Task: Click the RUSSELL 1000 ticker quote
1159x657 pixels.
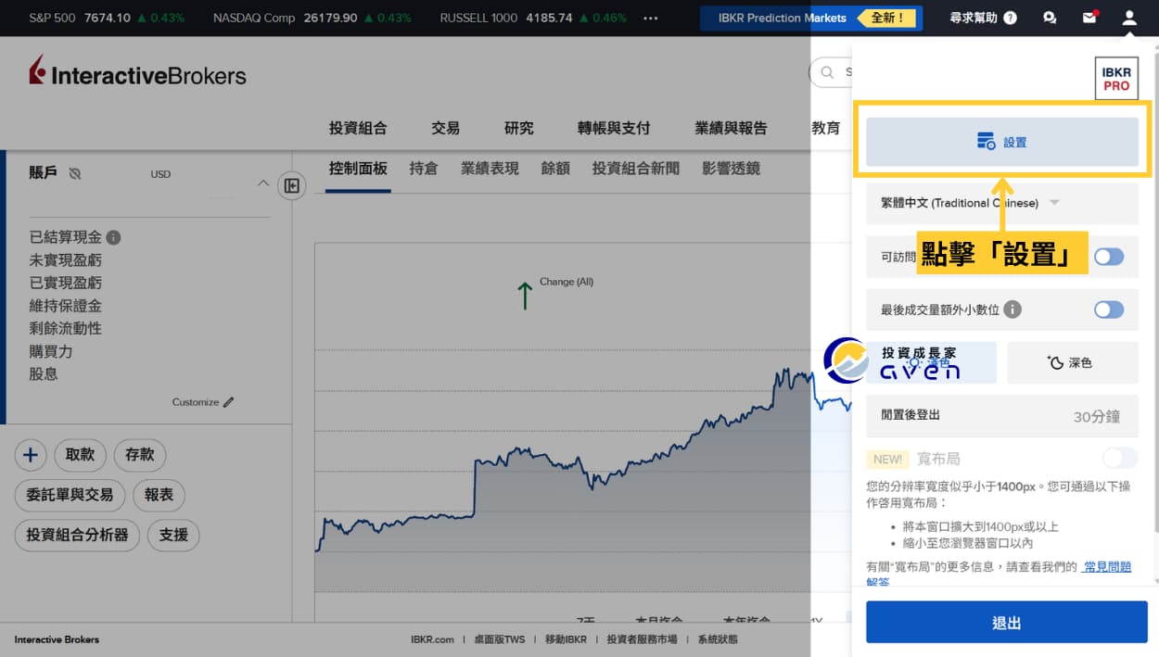Action: (x=534, y=18)
